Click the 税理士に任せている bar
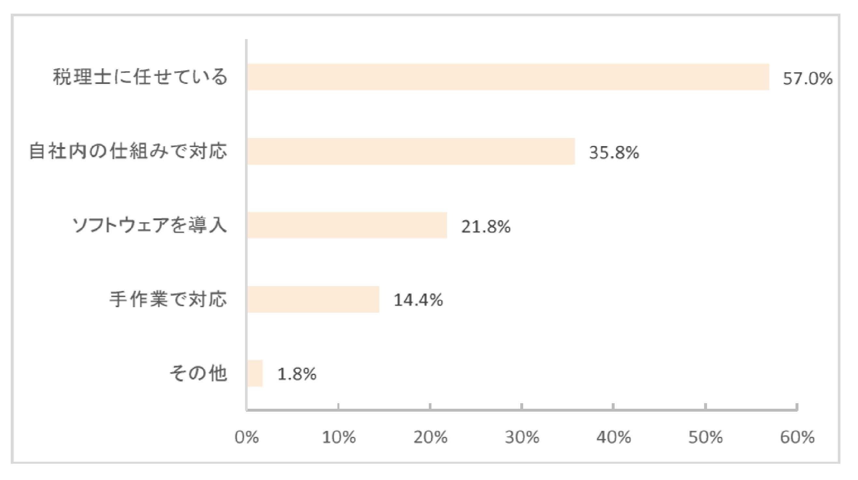Viewport: 858px width, 480px height. click(x=508, y=77)
